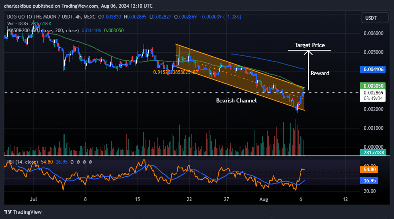This screenshot has width=394, height=219.
Task: Click the 0.005000 price axis label
Action: point(373,52)
